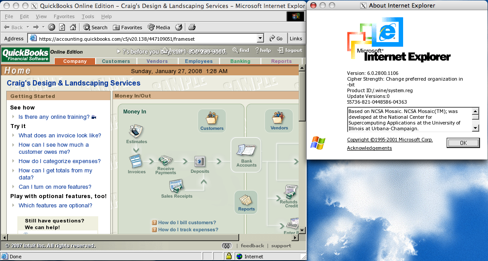Click the feedback link in footer

tap(252, 245)
